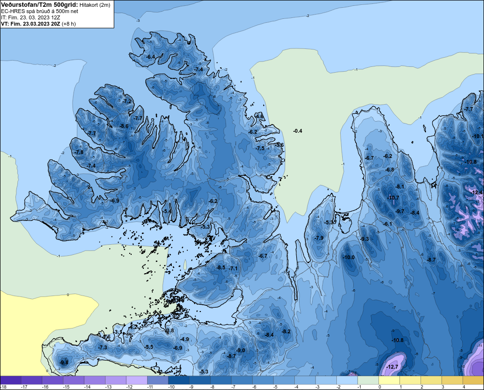Click the temperature value -8.2
Viewport: 484px width, 390px height.
pos(286,331)
